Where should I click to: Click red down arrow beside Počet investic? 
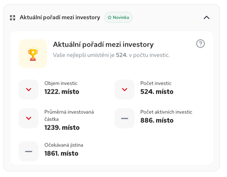tap(125, 89)
